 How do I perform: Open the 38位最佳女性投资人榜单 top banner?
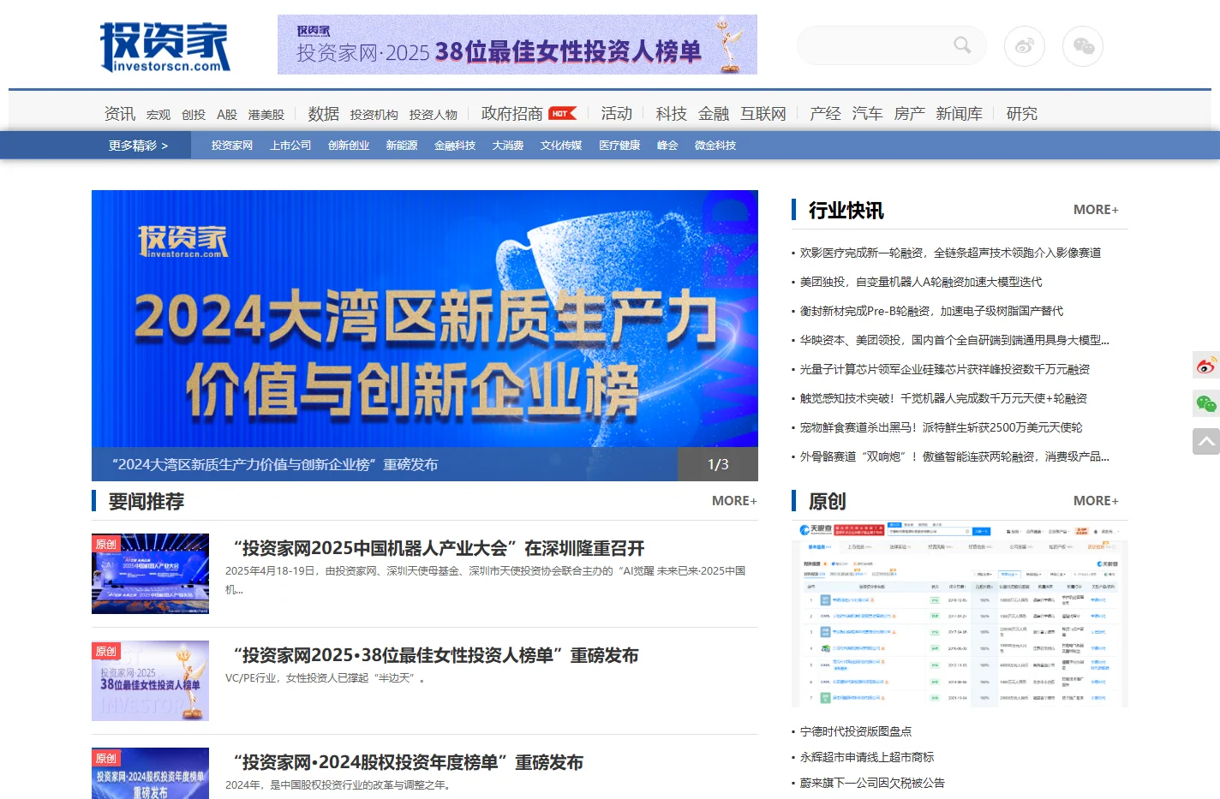coord(517,45)
